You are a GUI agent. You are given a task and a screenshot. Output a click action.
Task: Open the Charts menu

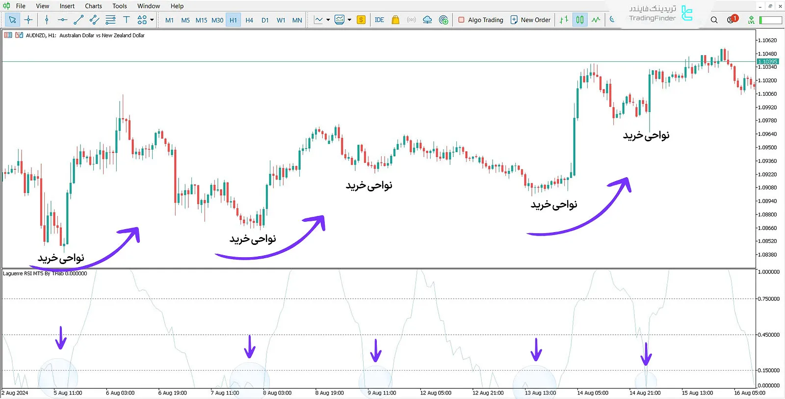tap(93, 6)
